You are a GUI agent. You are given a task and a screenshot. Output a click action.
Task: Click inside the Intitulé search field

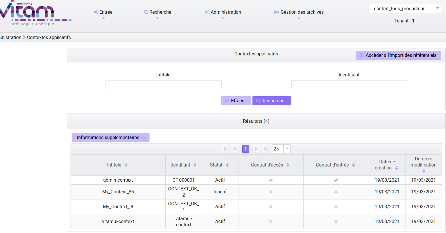(x=163, y=85)
